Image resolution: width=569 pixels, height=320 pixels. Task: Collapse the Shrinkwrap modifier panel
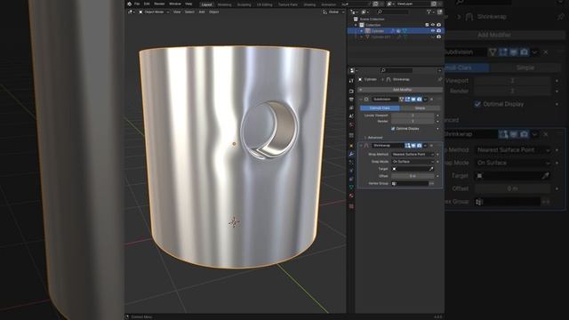[x=361, y=146]
